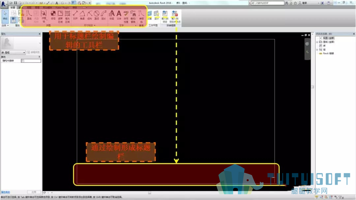Select the 直径 diameter dimension tool

(97, 15)
